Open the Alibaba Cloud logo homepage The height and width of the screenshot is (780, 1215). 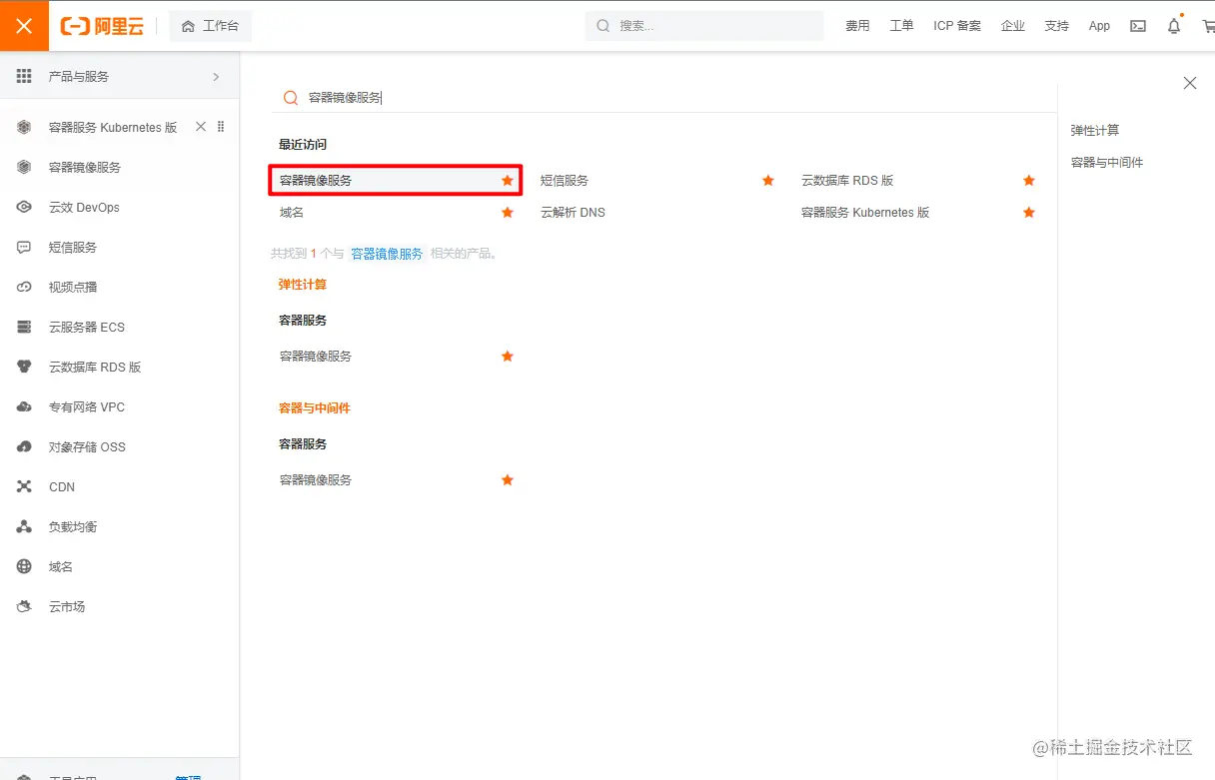[102, 26]
